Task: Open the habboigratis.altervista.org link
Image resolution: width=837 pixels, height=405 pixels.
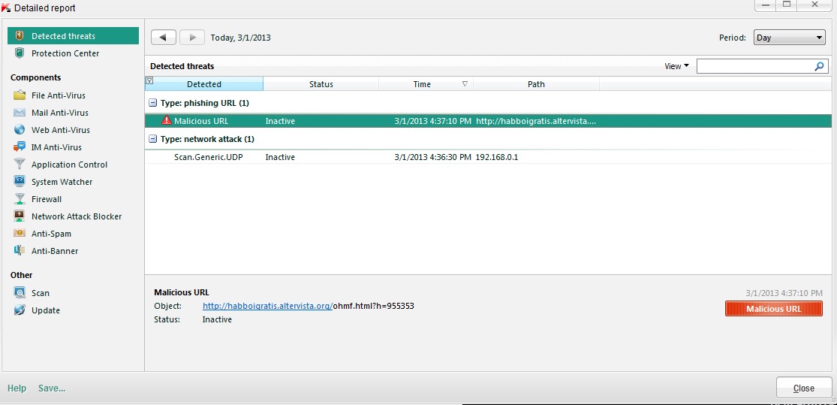Action: (267, 306)
